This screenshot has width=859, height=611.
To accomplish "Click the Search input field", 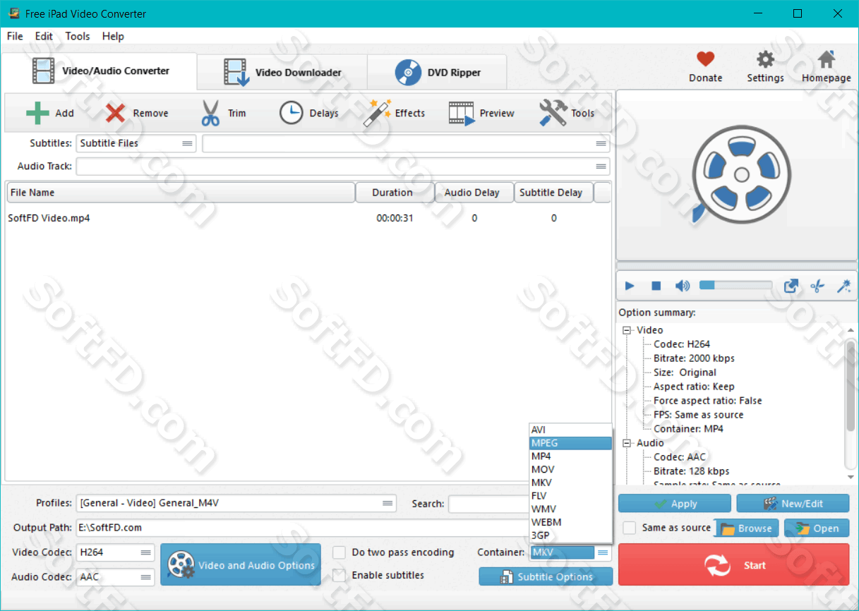I will click(x=489, y=504).
